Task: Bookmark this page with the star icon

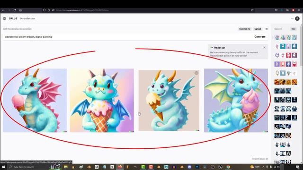Action: [x=252, y=10]
